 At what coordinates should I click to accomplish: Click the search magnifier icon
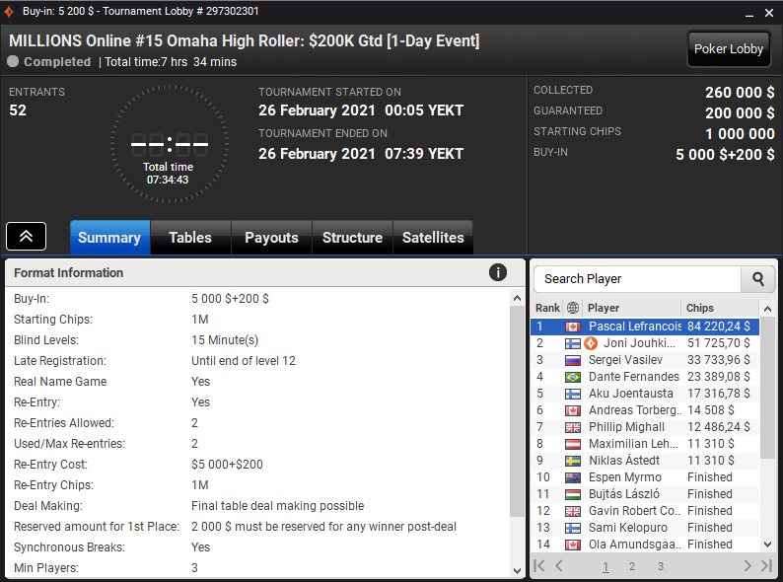tap(757, 279)
